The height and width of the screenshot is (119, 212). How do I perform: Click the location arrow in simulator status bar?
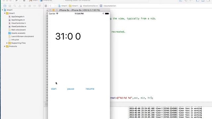click(x=103, y=14)
